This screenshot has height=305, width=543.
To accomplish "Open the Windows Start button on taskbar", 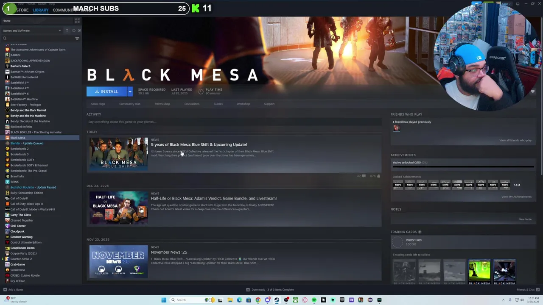I will tap(164, 300).
